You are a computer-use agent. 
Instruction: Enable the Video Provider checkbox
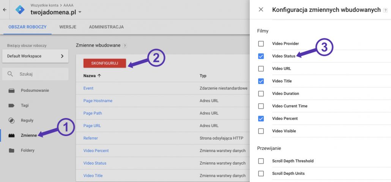click(x=261, y=44)
